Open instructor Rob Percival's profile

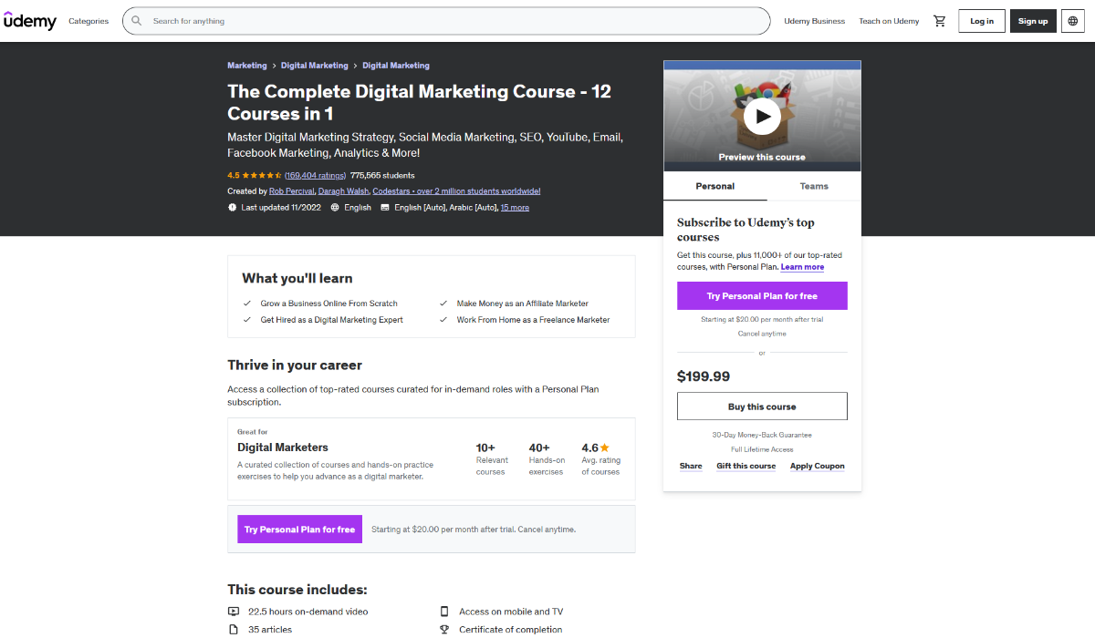[292, 191]
